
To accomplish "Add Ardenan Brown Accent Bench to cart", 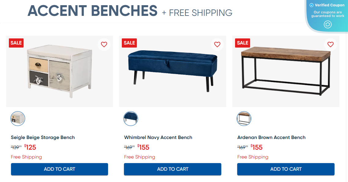I will 286,169.
